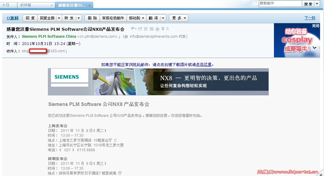Close the 收件箱 tab with its x
This screenshot has width=324, height=176.
[x=52, y=5]
